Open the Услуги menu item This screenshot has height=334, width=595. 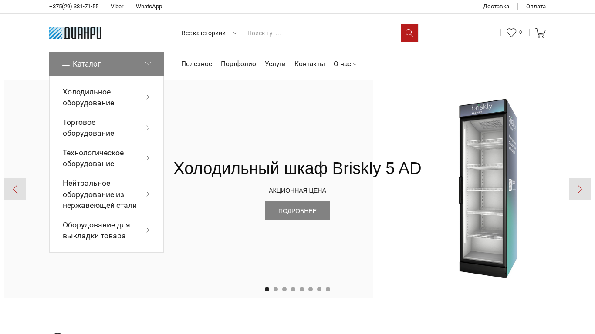[x=275, y=64]
